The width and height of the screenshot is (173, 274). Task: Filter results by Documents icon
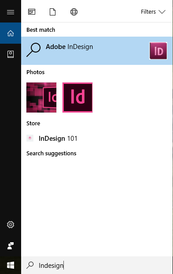click(x=52, y=12)
